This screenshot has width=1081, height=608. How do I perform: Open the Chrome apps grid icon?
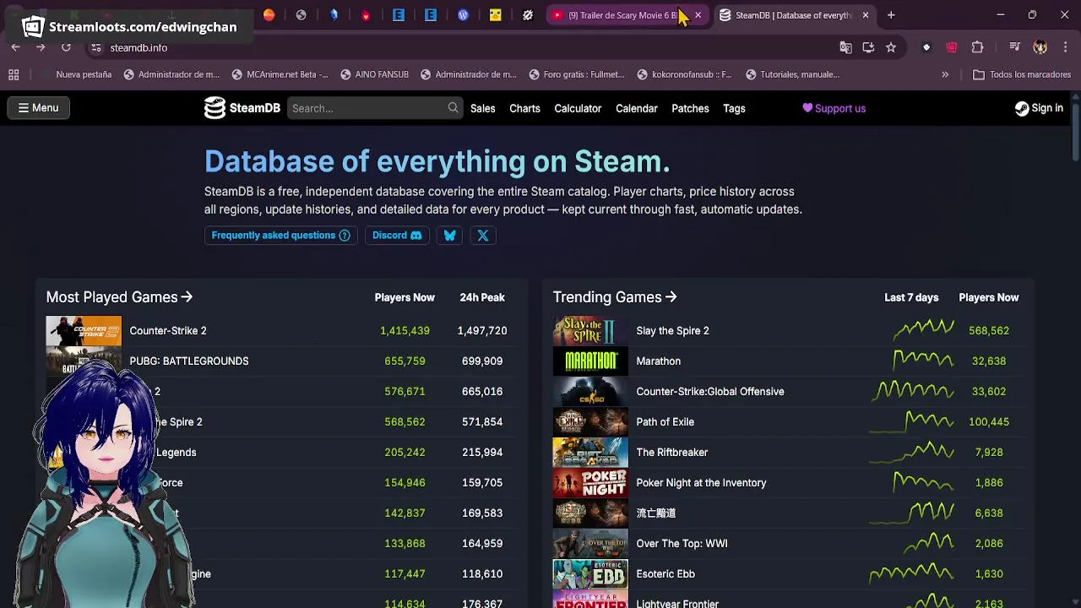[14, 75]
